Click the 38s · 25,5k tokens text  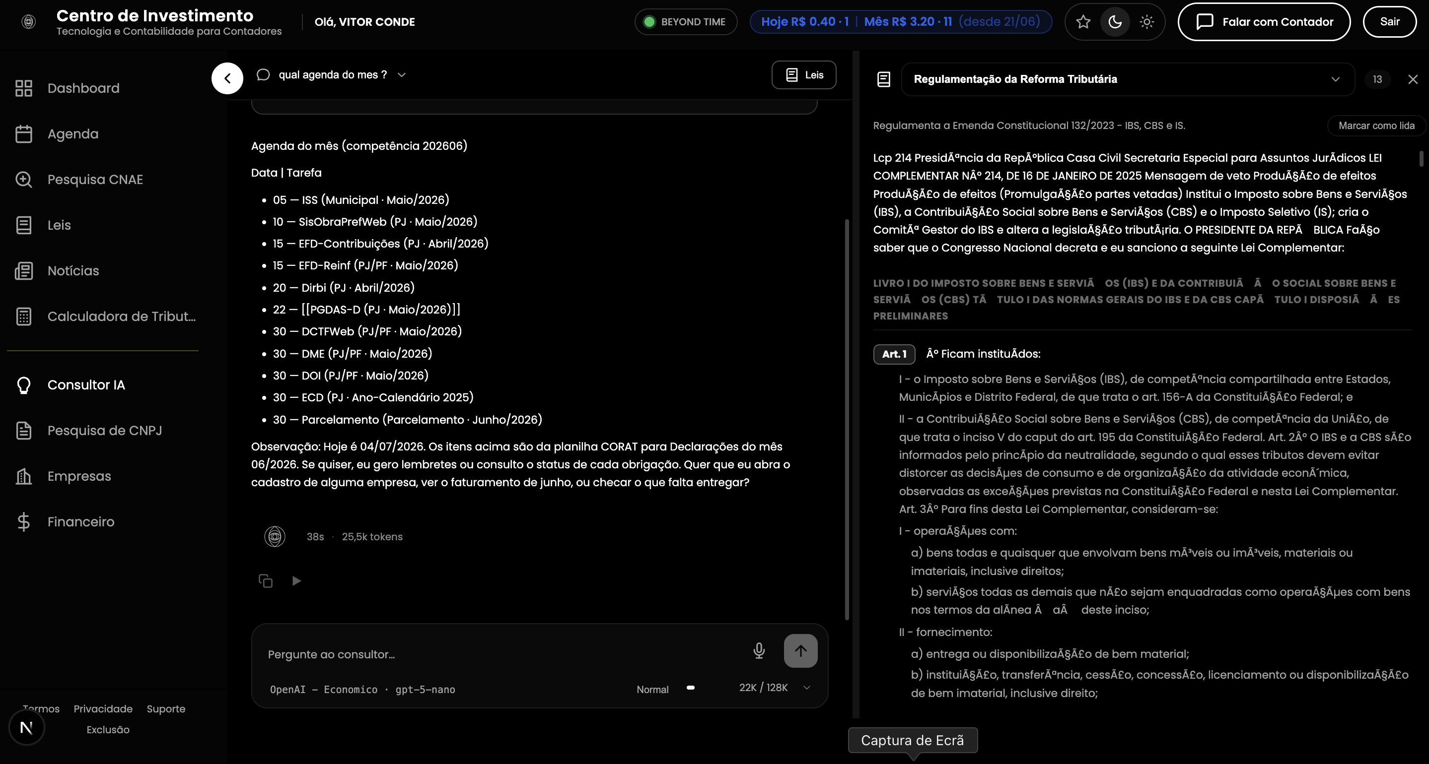click(x=355, y=537)
